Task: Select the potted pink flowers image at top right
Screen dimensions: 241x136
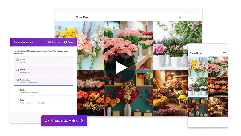Action: [178, 44]
